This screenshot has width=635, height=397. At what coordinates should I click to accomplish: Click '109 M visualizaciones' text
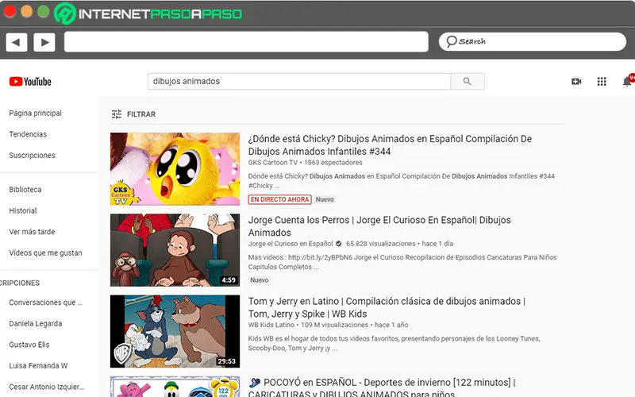tap(334, 325)
